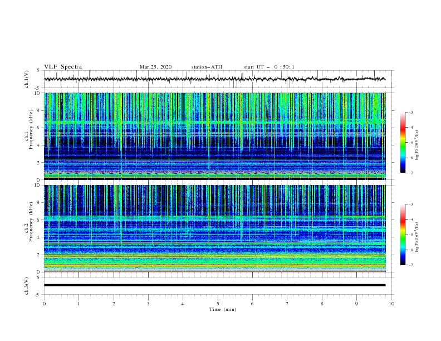This screenshot has height=341, width=441.
Task: Click time axis tick label '10'
Action: pyautogui.click(x=391, y=304)
